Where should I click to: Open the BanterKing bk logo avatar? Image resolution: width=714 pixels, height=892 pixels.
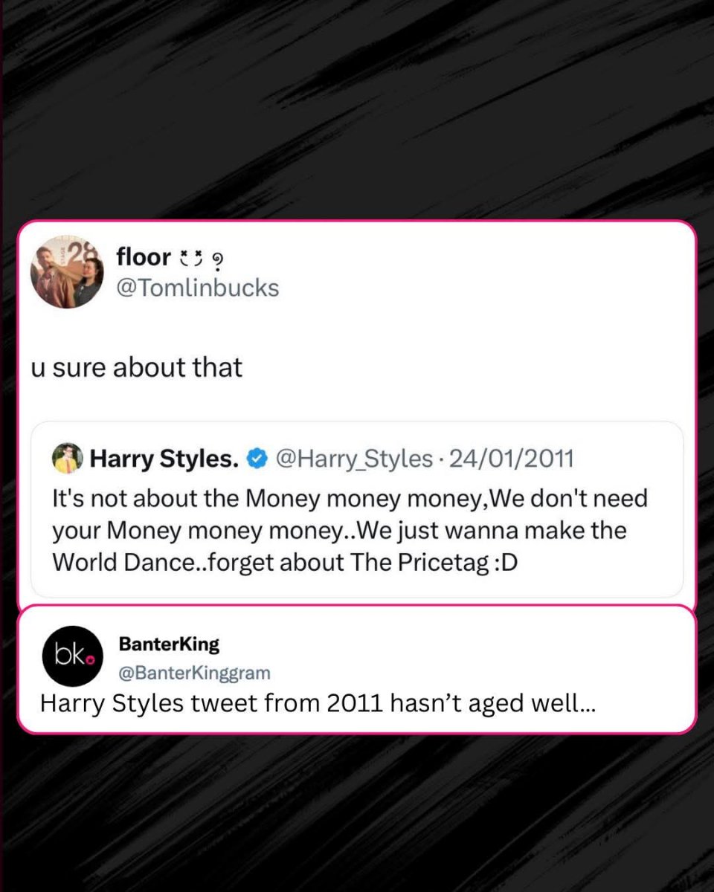click(x=71, y=656)
